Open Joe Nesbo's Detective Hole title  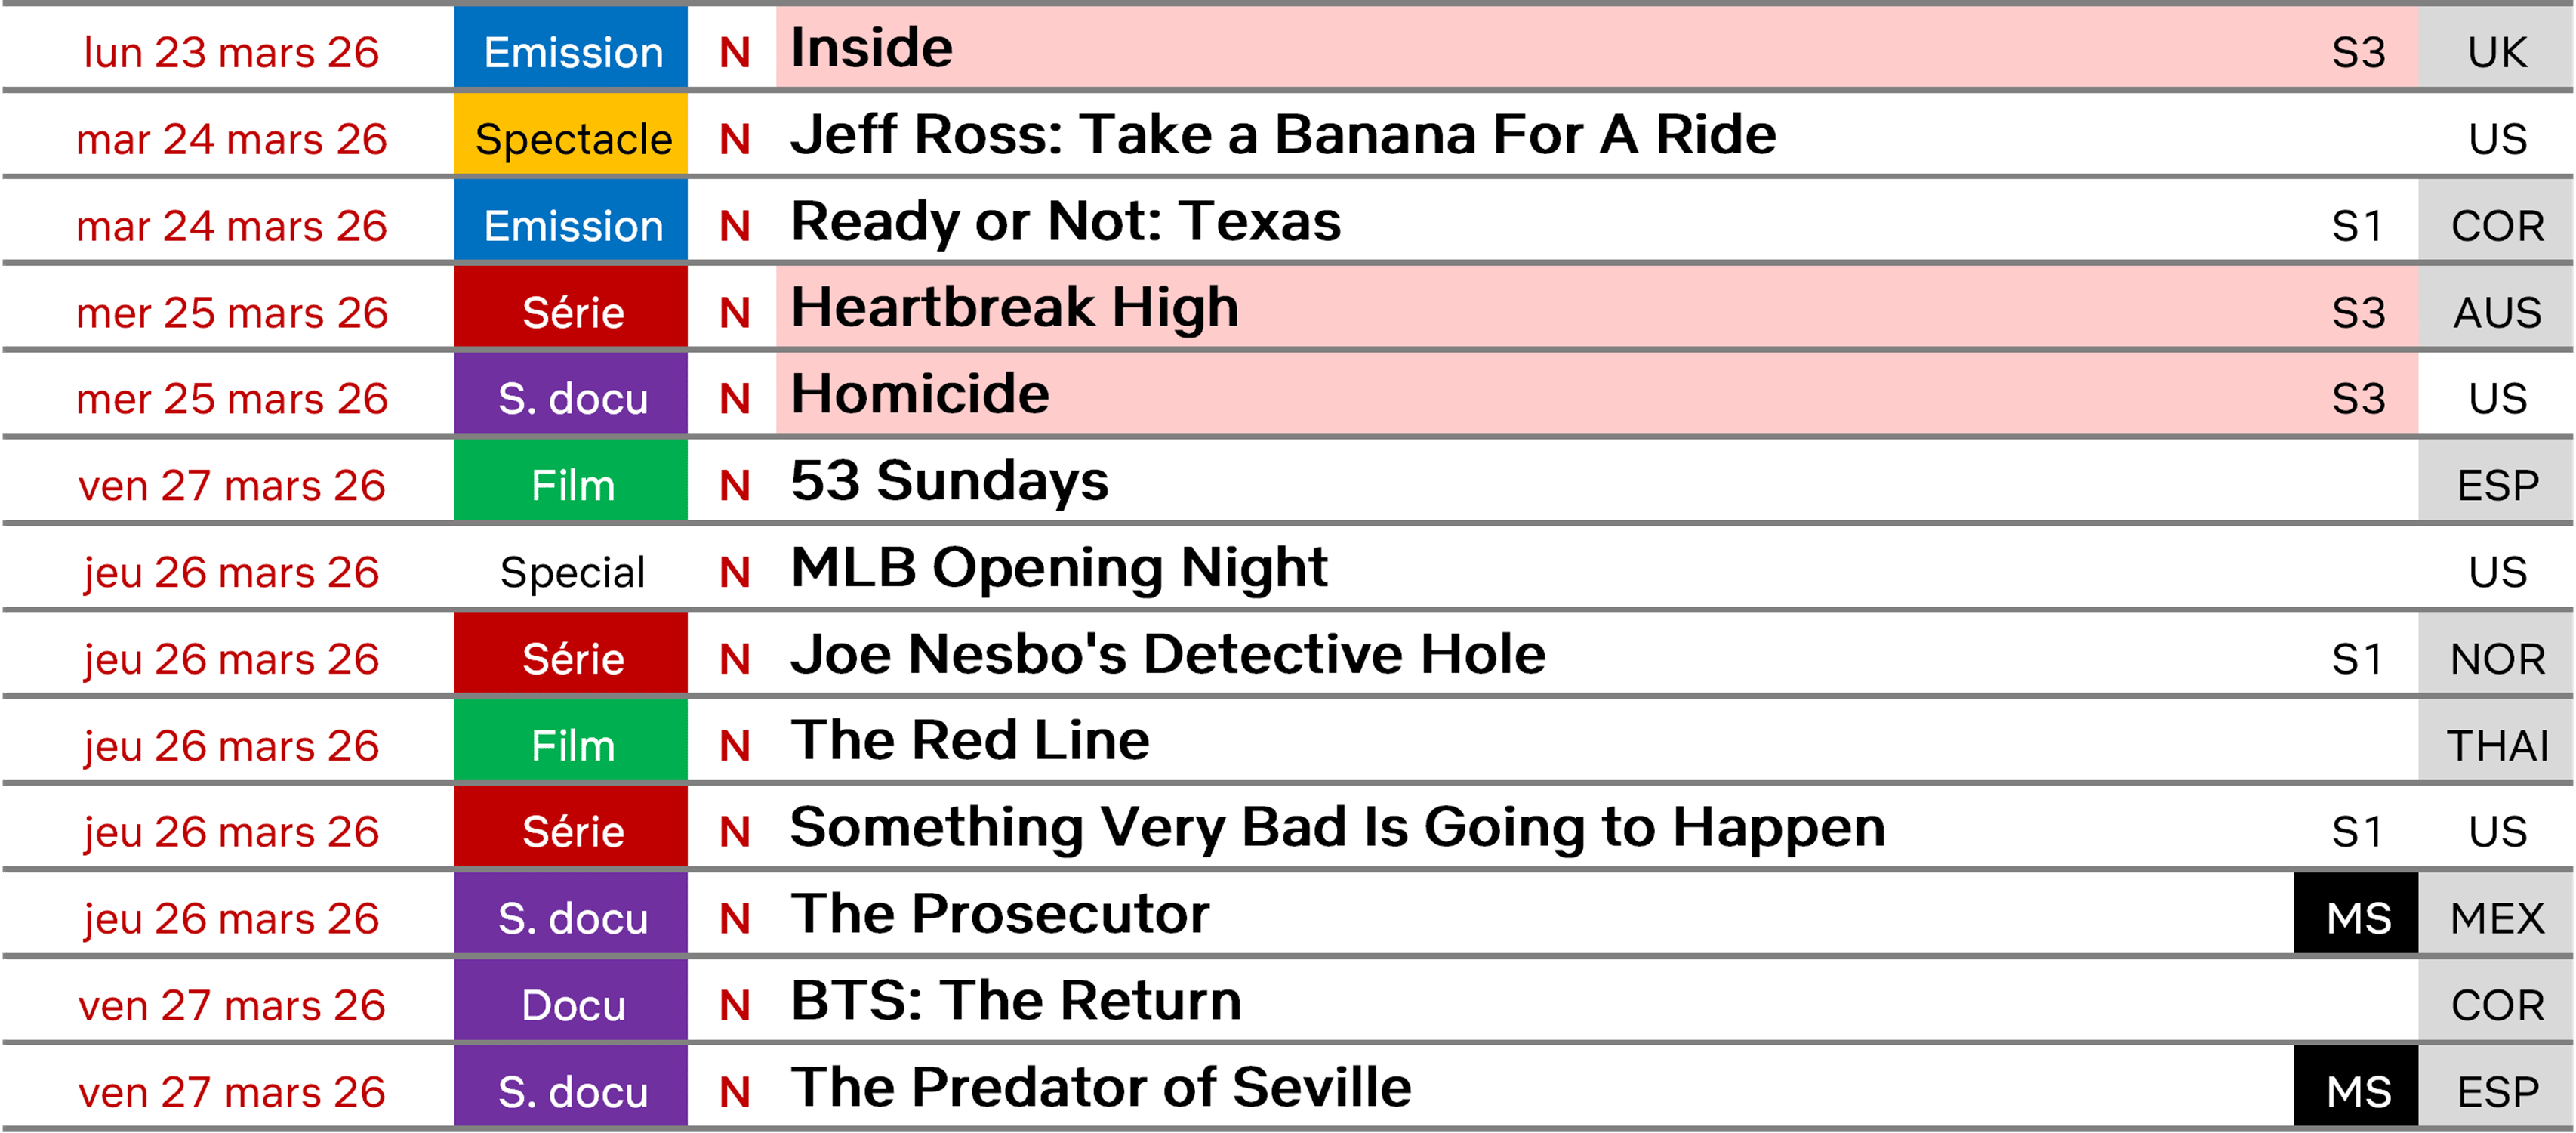(x=1168, y=655)
